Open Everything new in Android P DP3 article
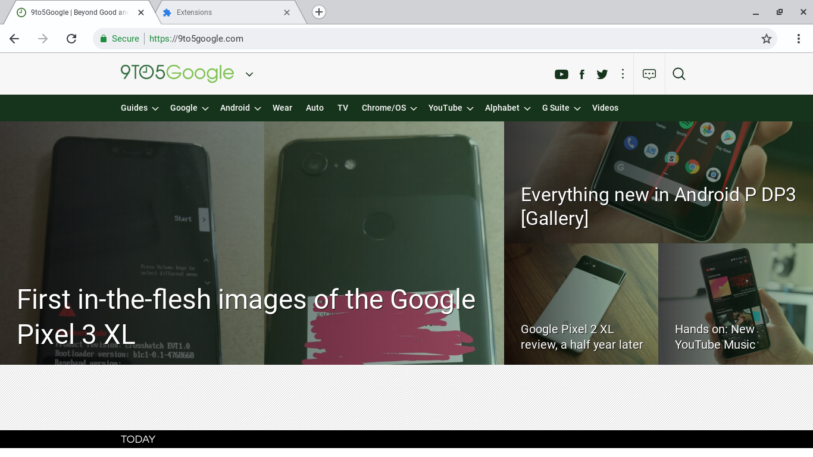This screenshot has height=457, width=813. tap(658, 206)
